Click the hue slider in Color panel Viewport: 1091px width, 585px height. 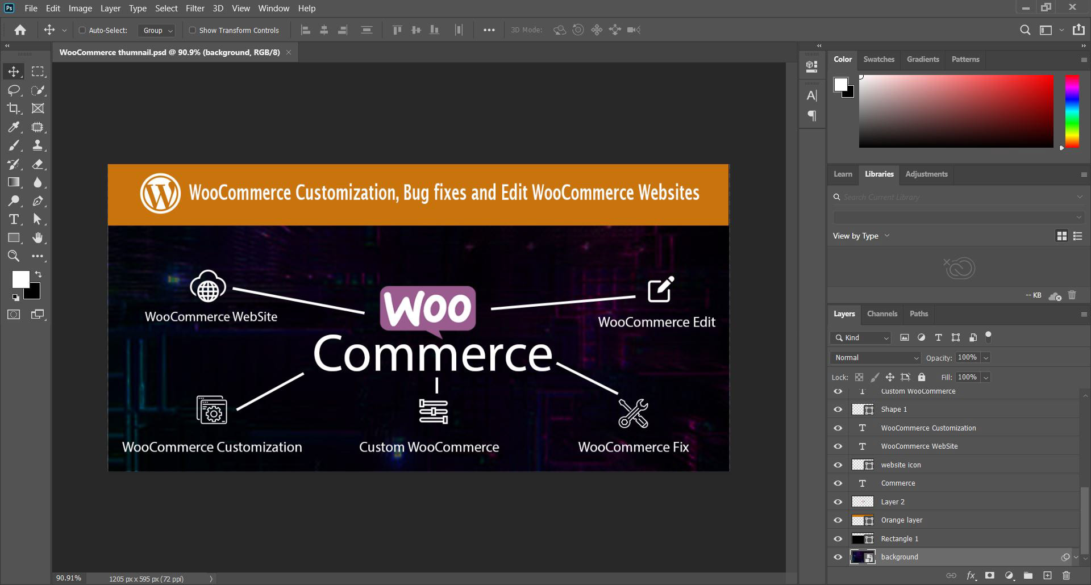1072,111
